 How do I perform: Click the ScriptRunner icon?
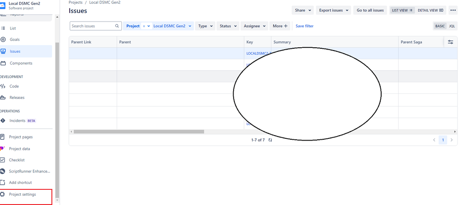(3, 171)
